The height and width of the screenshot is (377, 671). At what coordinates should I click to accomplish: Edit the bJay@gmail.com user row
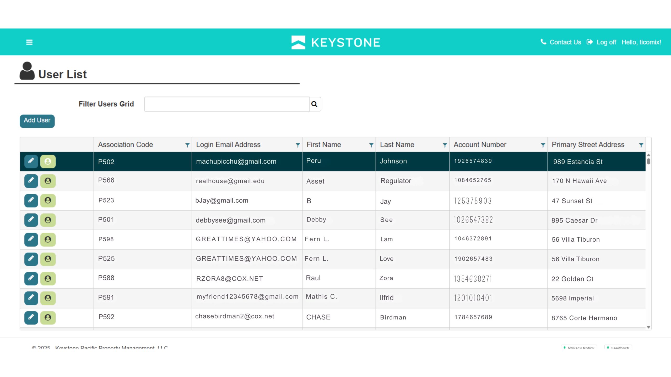(x=31, y=201)
